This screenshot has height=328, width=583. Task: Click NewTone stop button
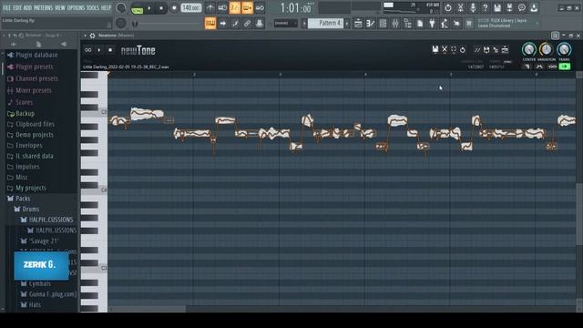[x=110, y=50]
